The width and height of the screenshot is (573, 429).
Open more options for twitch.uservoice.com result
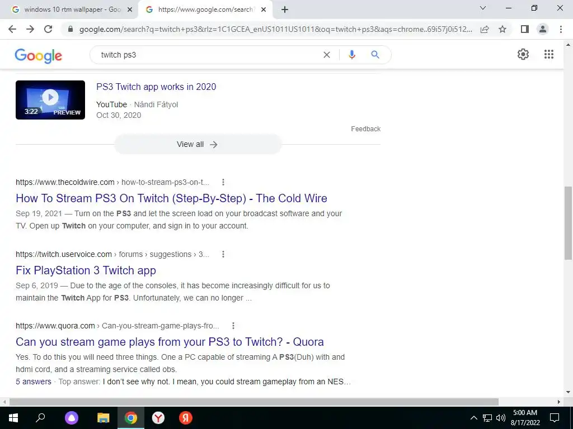pyautogui.click(x=223, y=254)
